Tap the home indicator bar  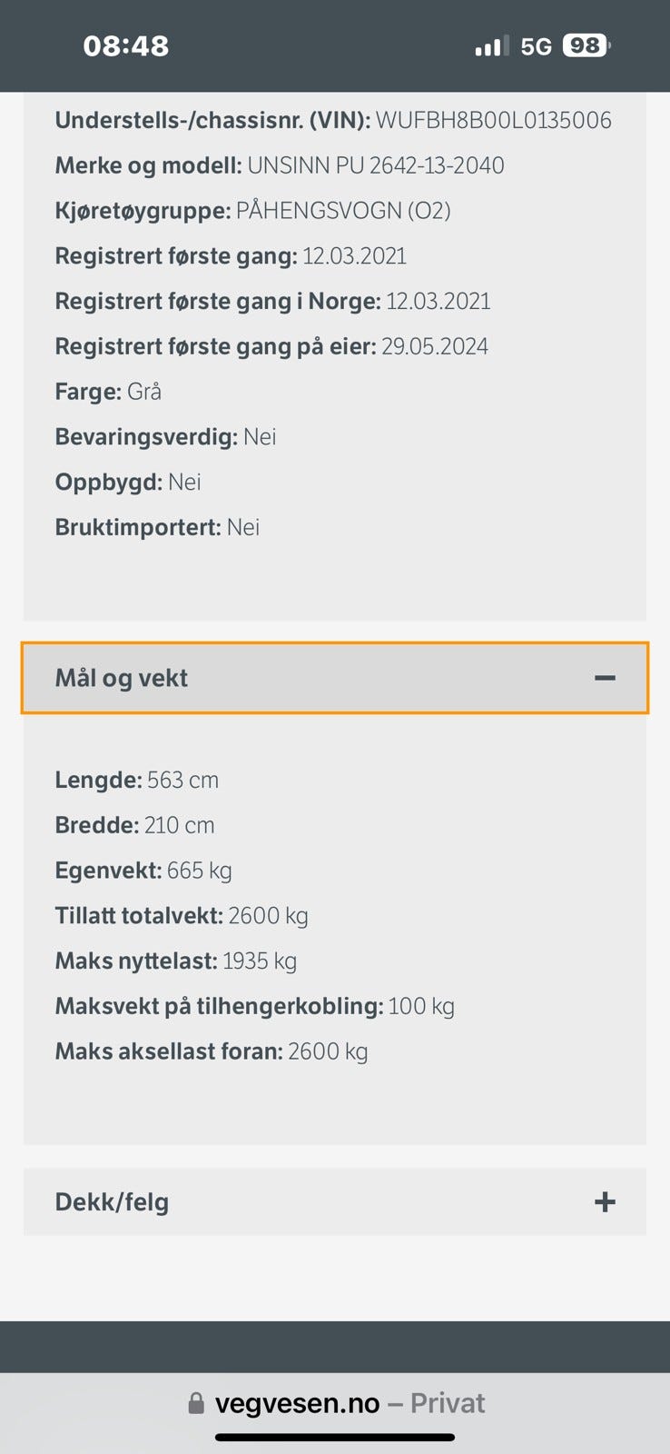pyautogui.click(x=335, y=1438)
